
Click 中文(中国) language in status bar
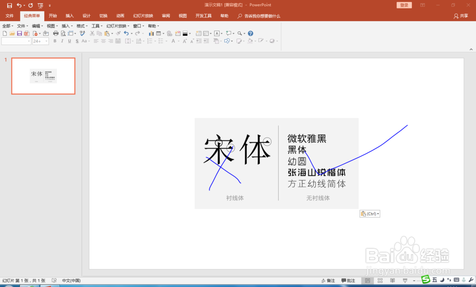pos(71,281)
